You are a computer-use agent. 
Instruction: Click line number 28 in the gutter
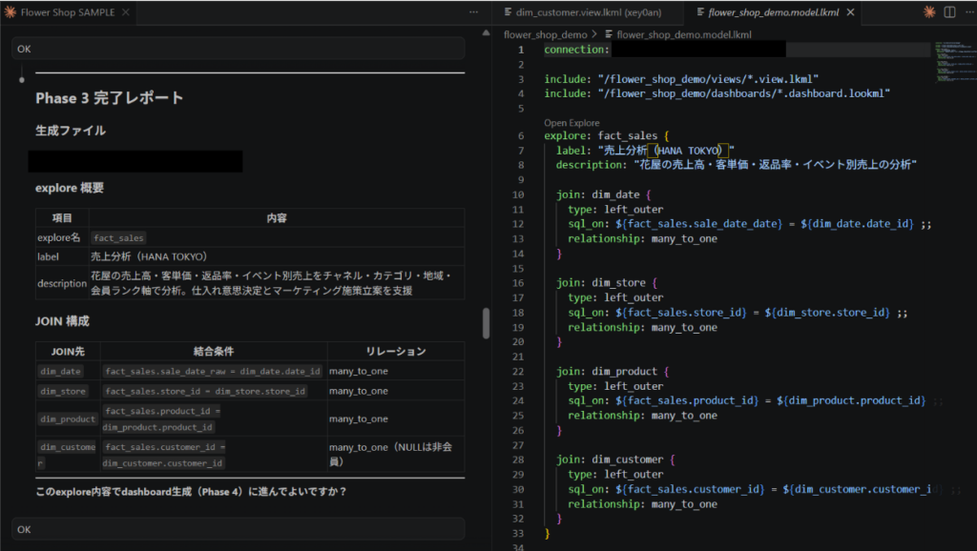(518, 459)
